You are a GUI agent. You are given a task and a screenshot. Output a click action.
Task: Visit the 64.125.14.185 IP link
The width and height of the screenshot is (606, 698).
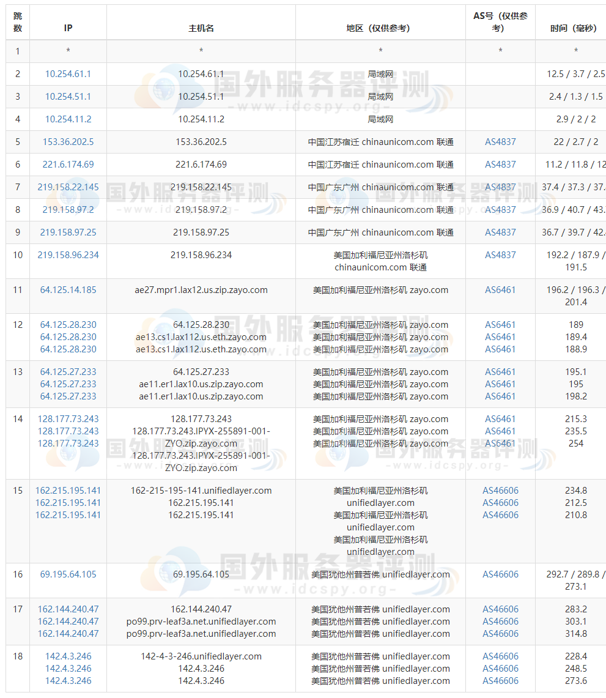coord(68,290)
